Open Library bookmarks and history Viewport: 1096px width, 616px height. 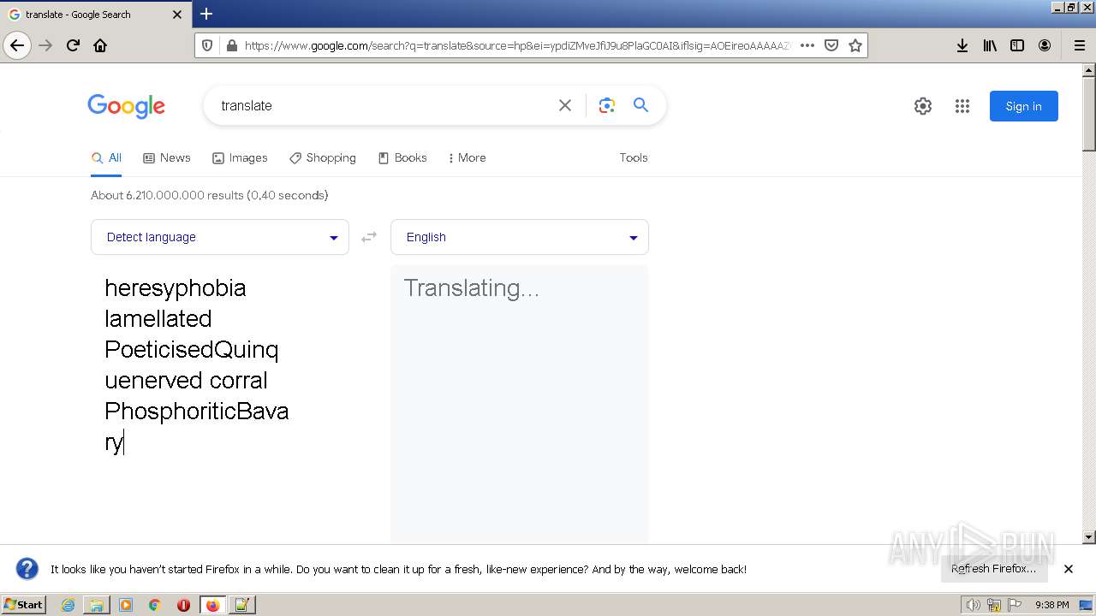[x=990, y=45]
